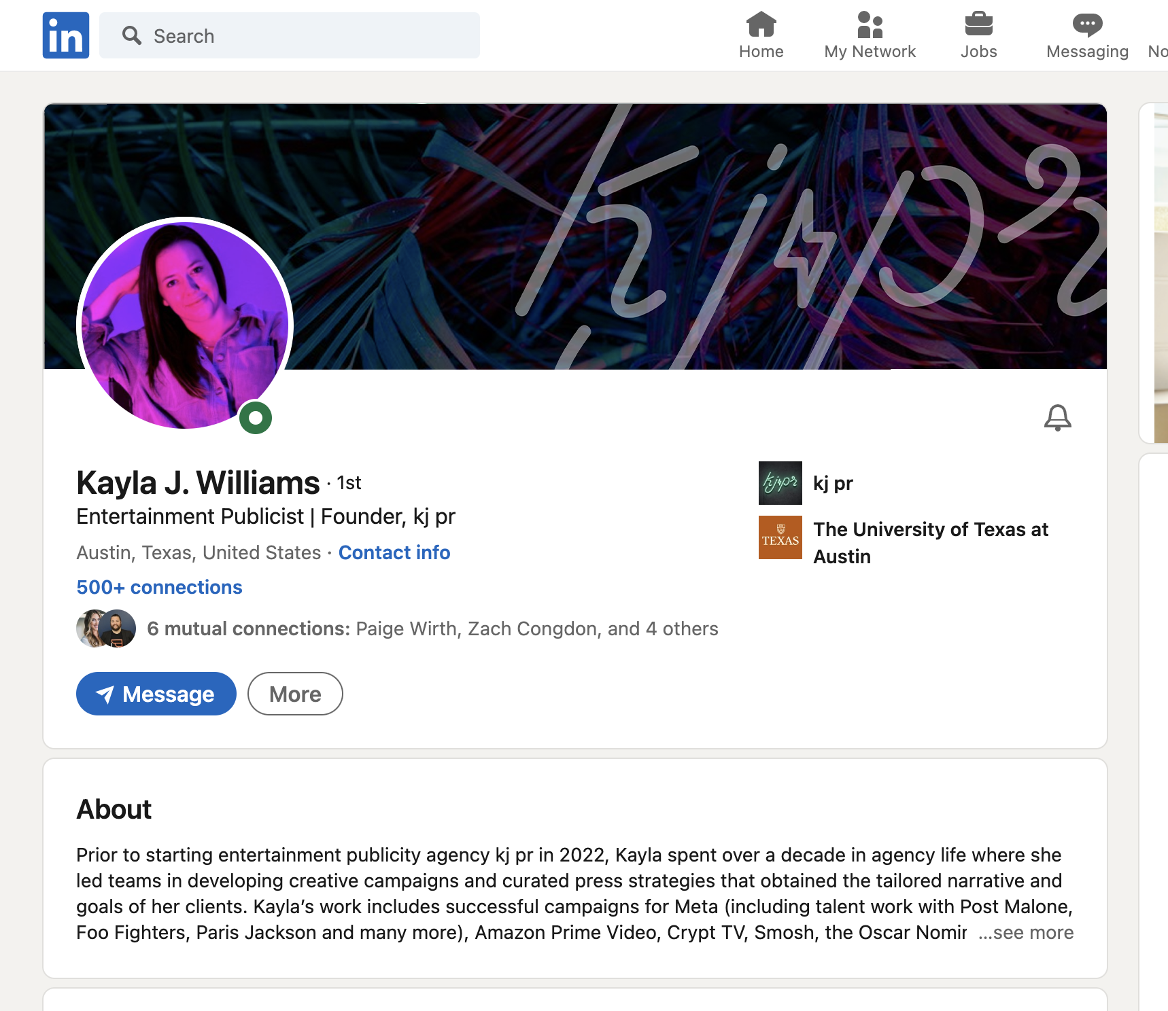View the 500+ connections link
The height and width of the screenshot is (1011, 1168).
point(159,587)
